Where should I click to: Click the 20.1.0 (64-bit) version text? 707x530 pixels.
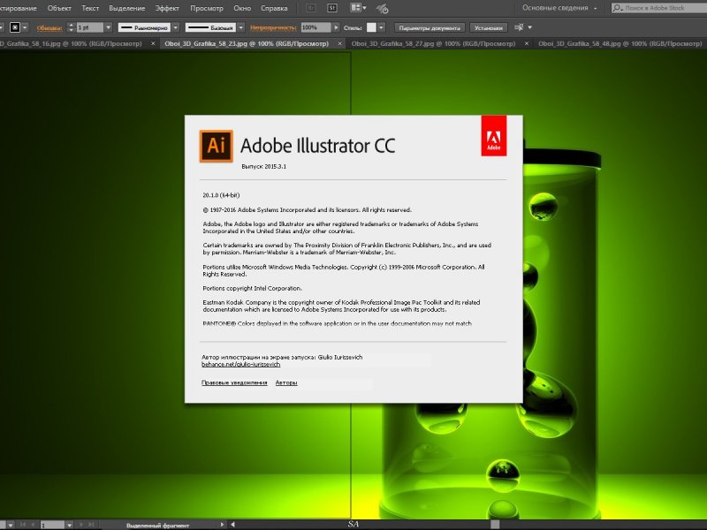coord(221,195)
